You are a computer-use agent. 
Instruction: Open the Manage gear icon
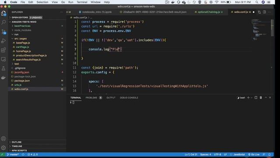pos(3,147)
